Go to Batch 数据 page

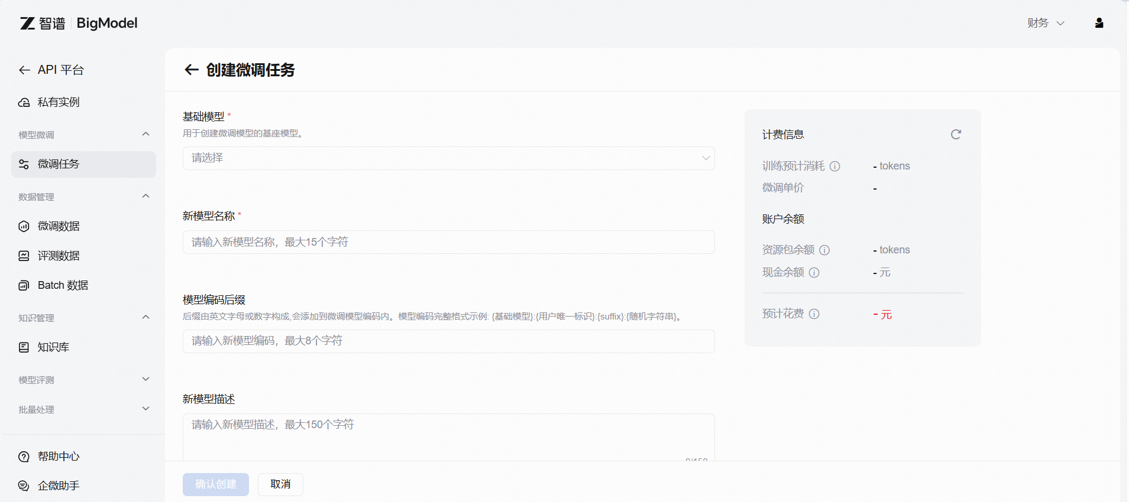(x=63, y=285)
